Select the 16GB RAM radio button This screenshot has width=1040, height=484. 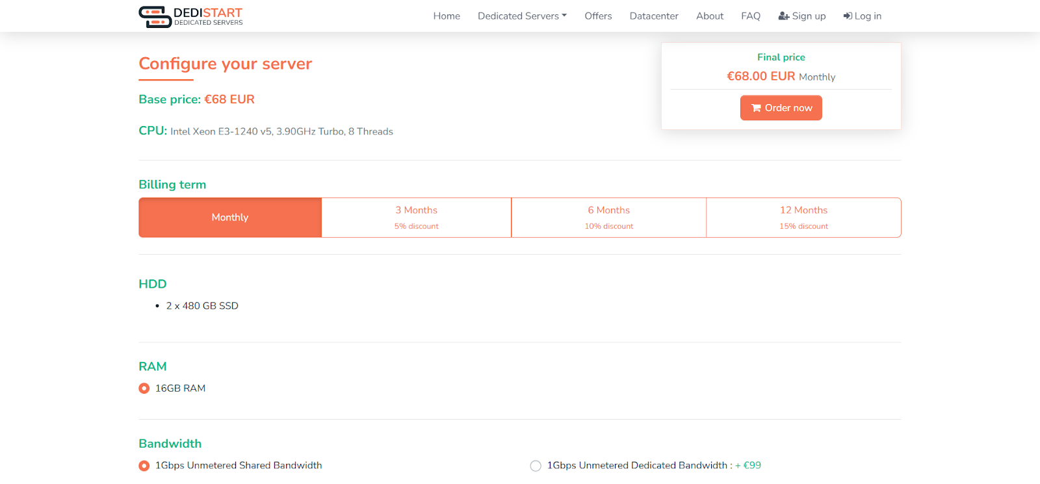pyautogui.click(x=144, y=388)
